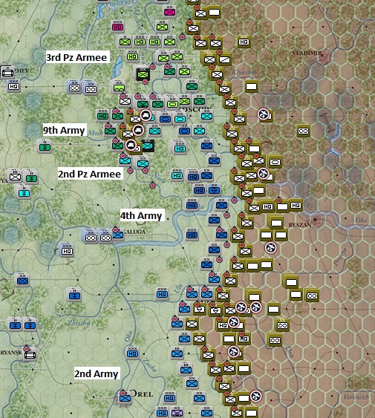Viewport: 375px width, 418px height.
Task: Click the Soviet air unit icon southwest of Ryazan
Action: (x=271, y=248)
